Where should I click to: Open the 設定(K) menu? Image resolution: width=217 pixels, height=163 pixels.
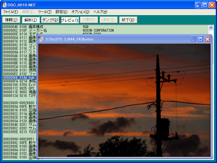(x=61, y=12)
